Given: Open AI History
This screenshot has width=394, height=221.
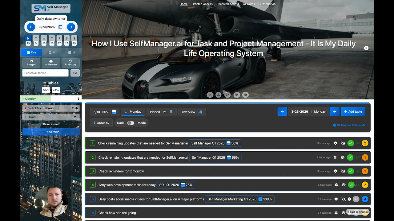Looking at the screenshot, I should [x=70, y=63].
